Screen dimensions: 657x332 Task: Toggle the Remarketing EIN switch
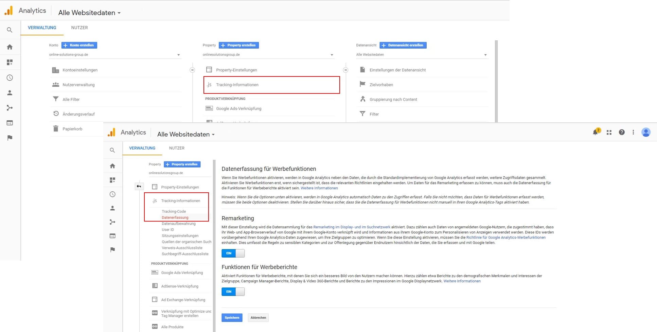coord(233,253)
